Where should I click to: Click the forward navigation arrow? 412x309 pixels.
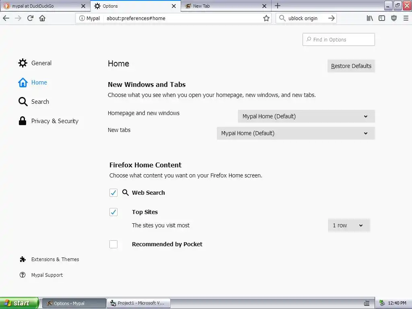18,18
